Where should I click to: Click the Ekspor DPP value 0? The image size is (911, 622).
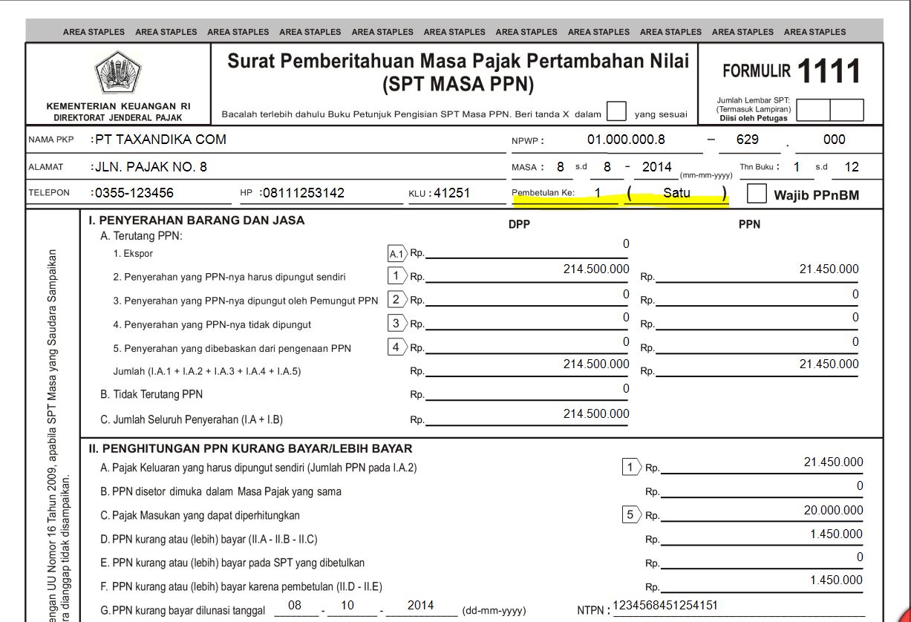tap(626, 244)
